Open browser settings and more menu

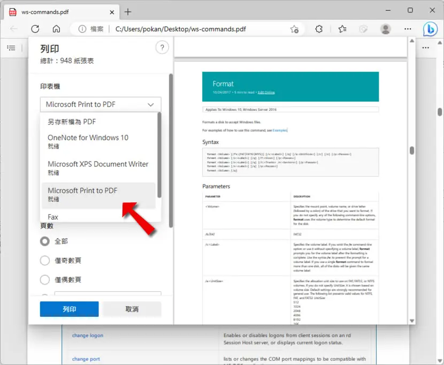point(408,29)
